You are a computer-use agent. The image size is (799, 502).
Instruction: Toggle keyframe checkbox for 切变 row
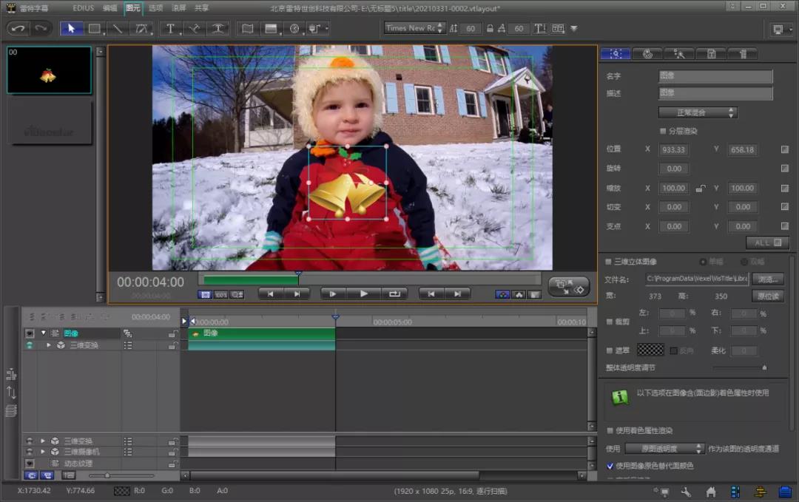785,207
